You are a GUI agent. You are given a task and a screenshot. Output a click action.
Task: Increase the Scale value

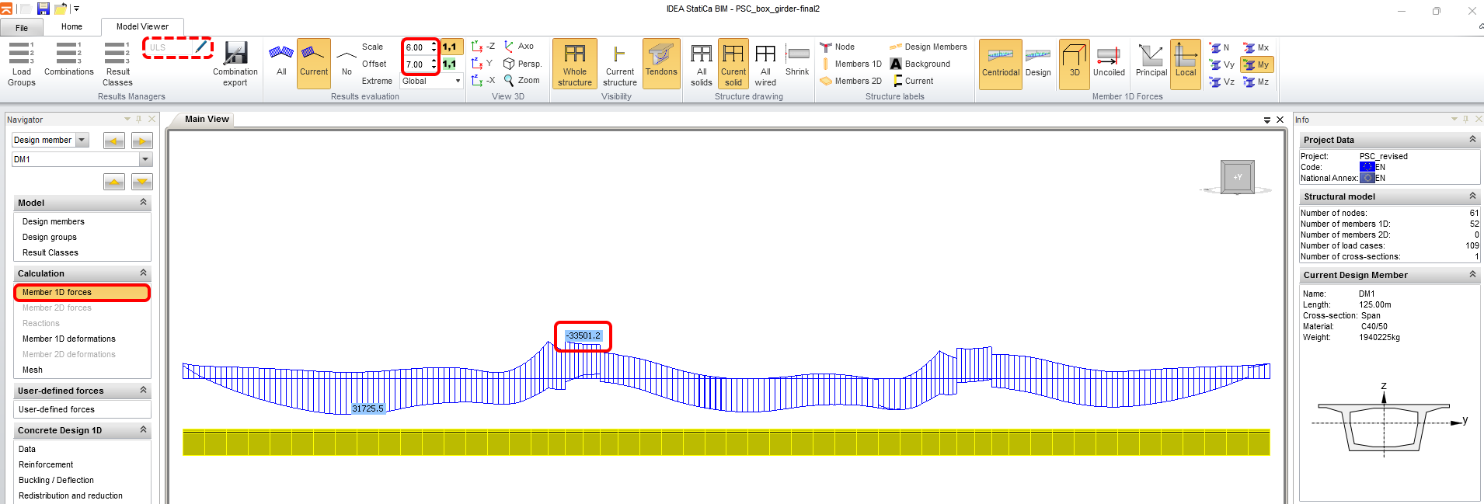coord(434,44)
